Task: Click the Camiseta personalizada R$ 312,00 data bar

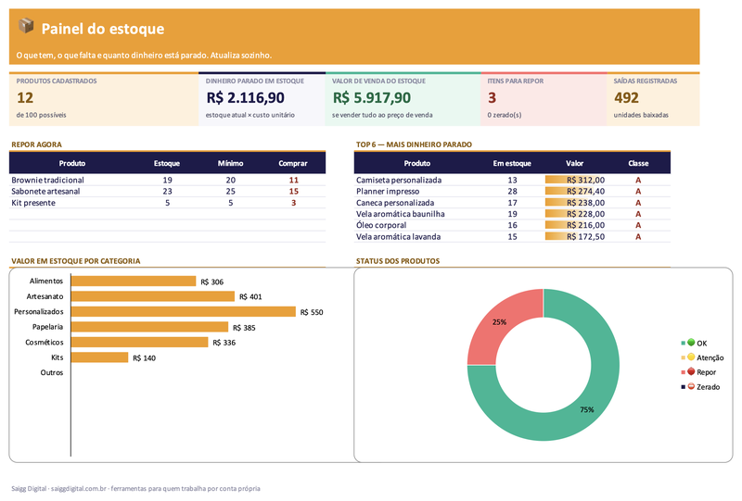Action: tap(575, 180)
